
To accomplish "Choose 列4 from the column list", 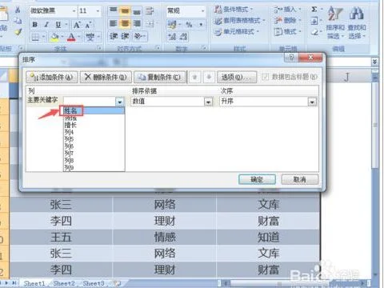I will [94, 132].
